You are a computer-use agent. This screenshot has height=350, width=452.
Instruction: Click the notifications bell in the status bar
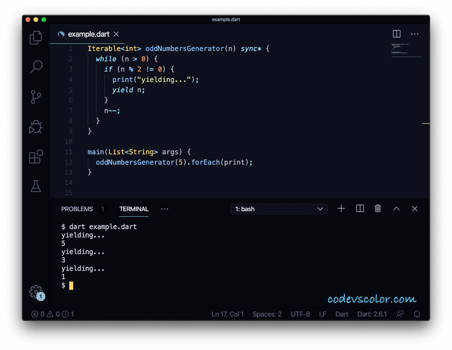[x=417, y=314]
